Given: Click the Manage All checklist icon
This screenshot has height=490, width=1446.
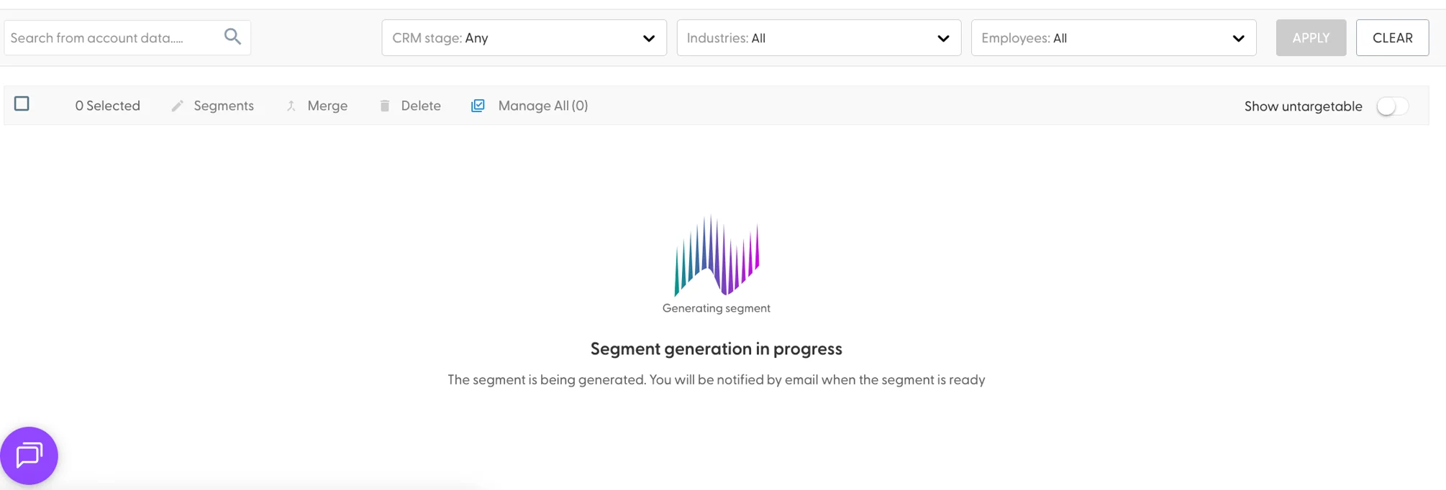Looking at the screenshot, I should pos(478,106).
